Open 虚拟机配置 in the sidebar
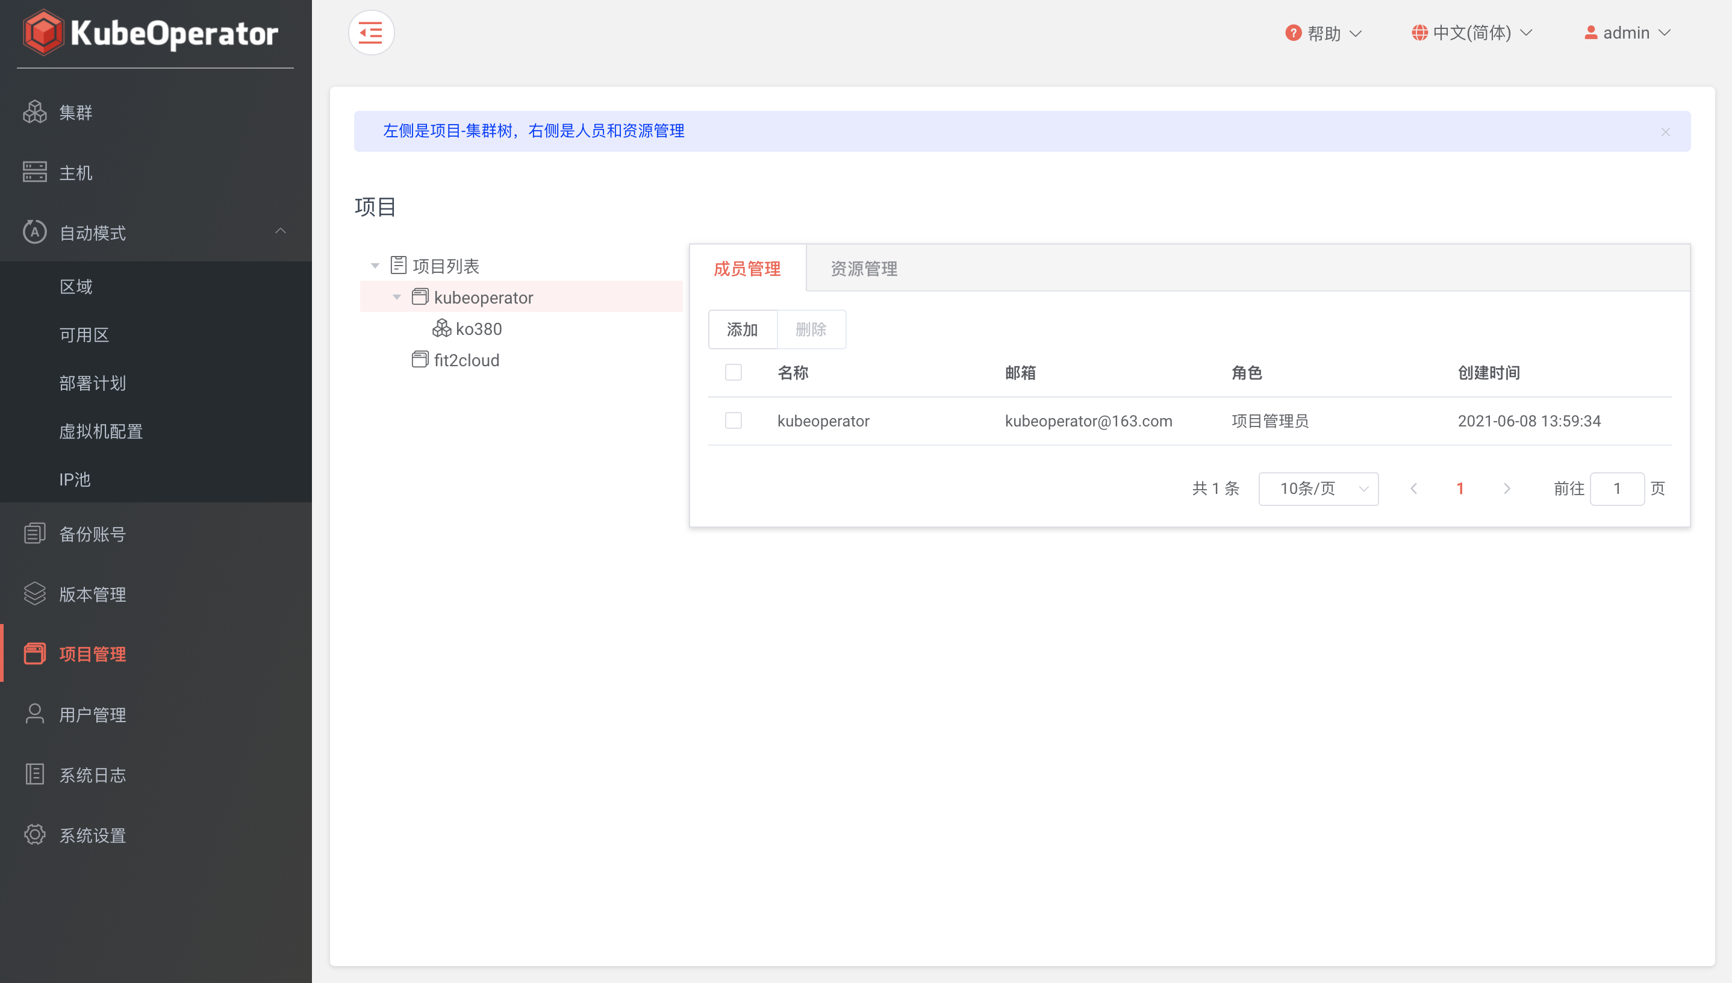1732x983 pixels. pyautogui.click(x=156, y=431)
